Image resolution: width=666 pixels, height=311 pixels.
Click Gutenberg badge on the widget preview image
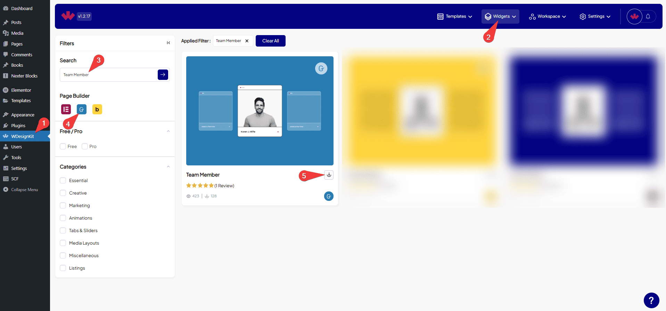coord(321,68)
